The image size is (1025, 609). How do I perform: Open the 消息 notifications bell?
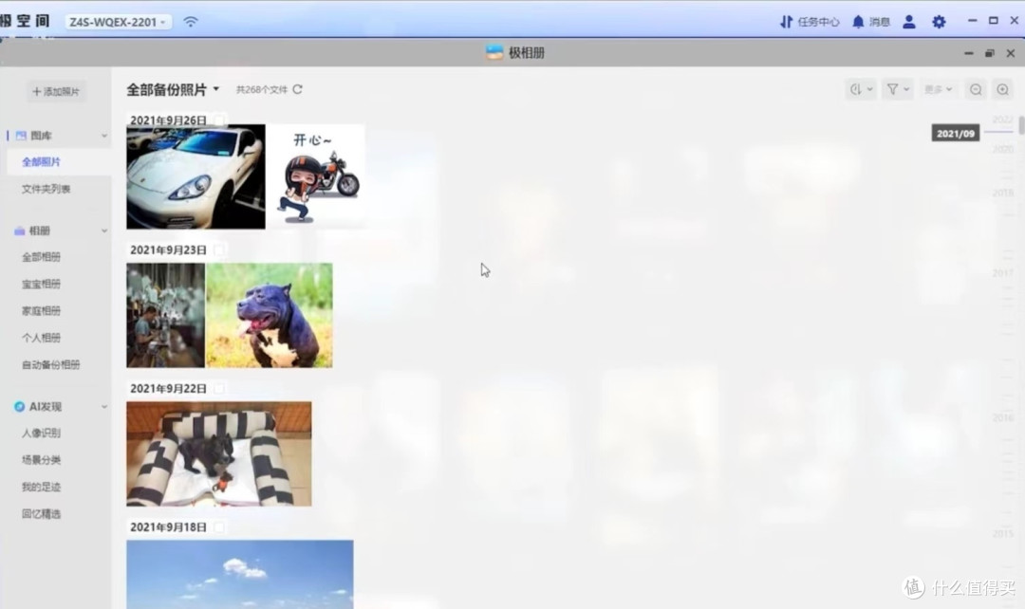[x=870, y=22]
